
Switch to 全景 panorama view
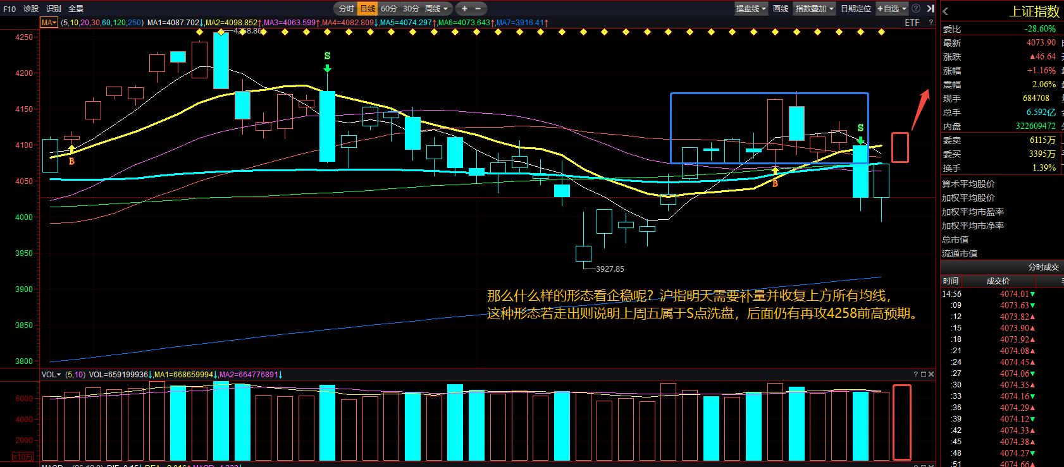[x=76, y=9]
